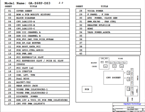
Task: Click the CPU_LGA1155-A sheet title
Action: tap(26, 22)
